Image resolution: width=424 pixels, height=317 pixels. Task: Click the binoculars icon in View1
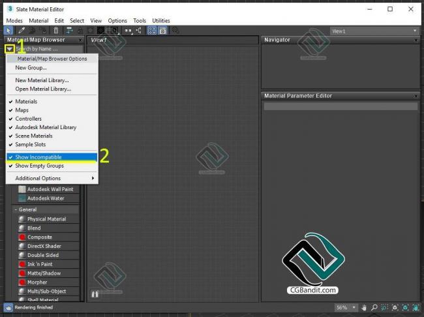click(x=95, y=294)
